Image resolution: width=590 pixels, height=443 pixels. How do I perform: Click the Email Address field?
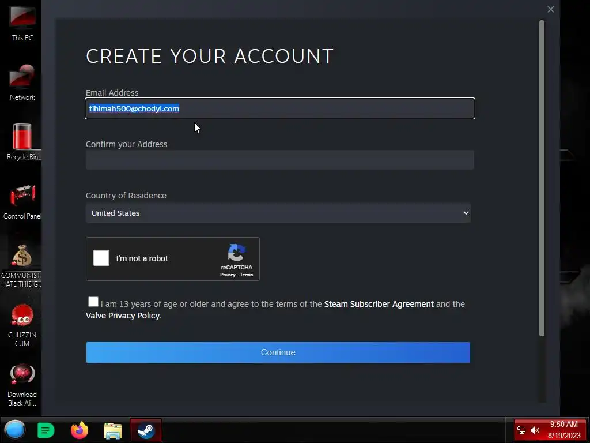[280, 108]
